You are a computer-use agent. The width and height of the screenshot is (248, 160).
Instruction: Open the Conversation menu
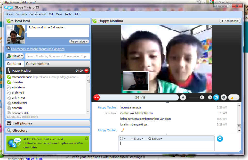[x=38, y=14]
